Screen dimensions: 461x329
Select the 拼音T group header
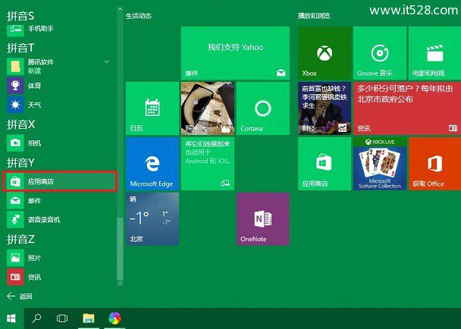click(x=20, y=48)
